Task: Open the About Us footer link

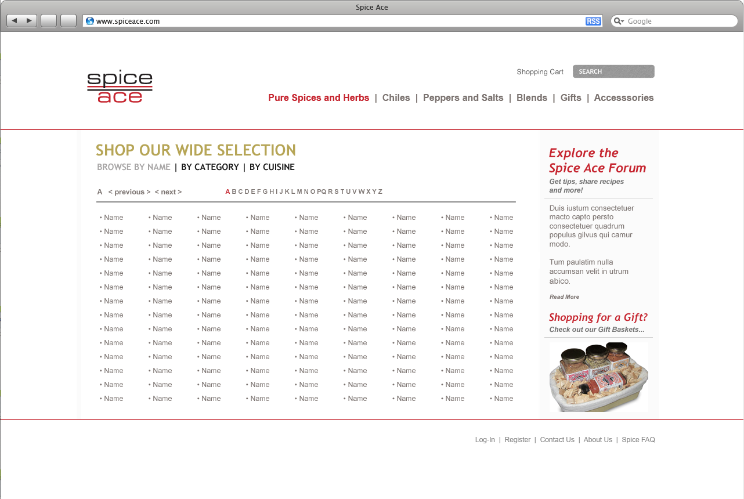Action: point(598,440)
